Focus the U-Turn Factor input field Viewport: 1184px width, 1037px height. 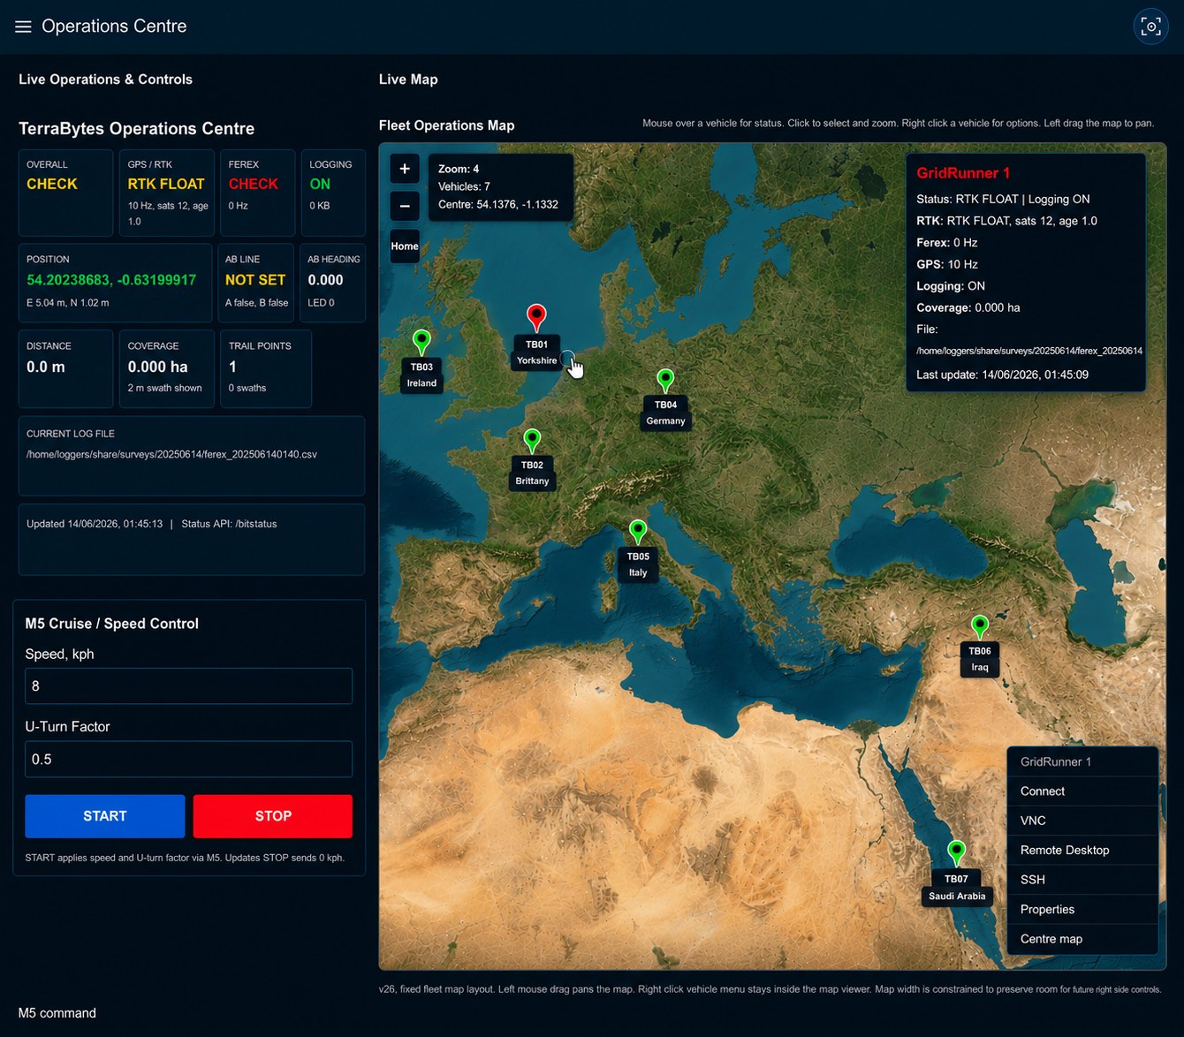[x=188, y=760]
